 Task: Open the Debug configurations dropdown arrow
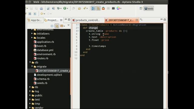click(61, 8)
